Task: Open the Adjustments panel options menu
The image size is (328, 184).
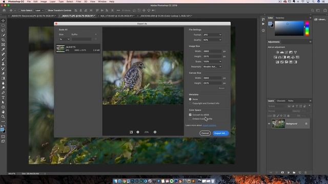Action: coord(310,42)
